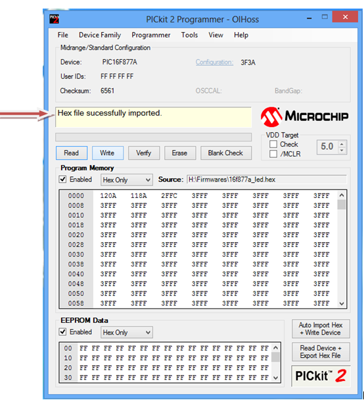364x400 pixels.
Task: Click Auto Import Hex + Write Device
Action: (321, 329)
